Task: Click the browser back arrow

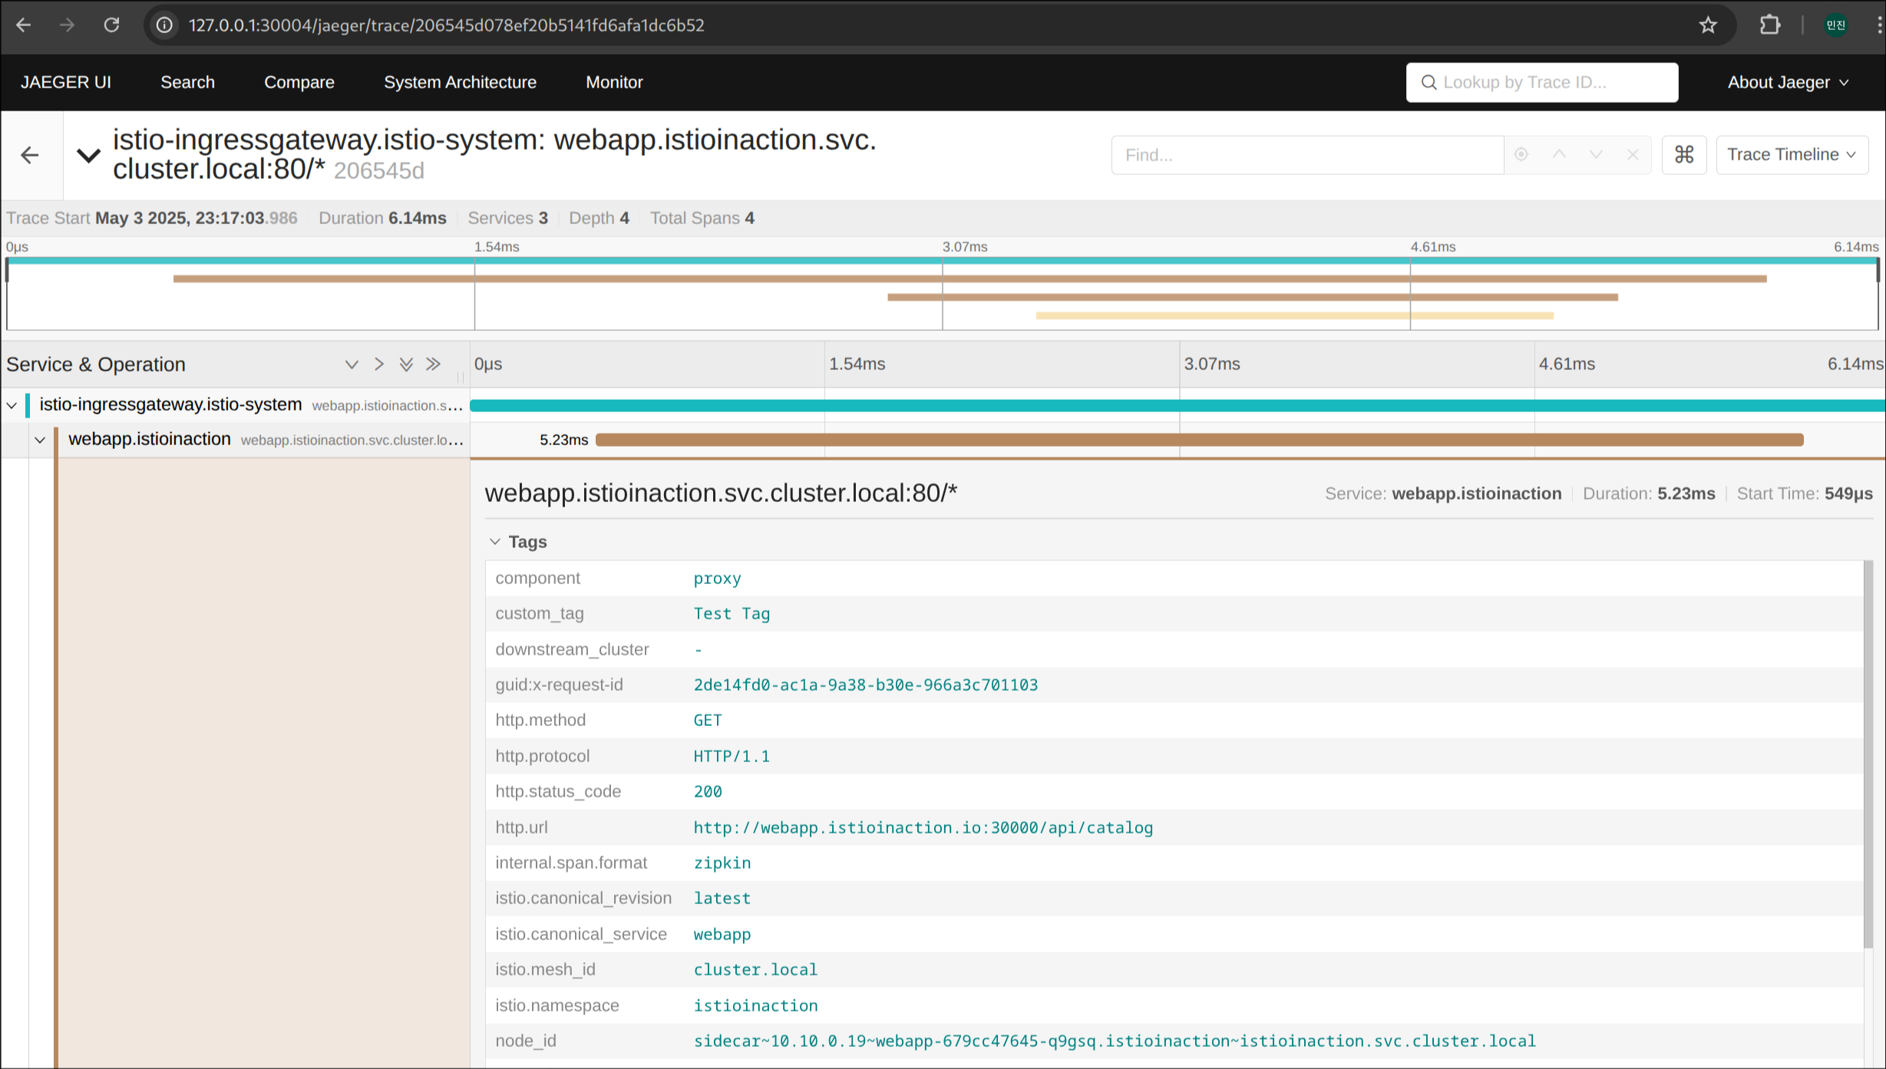Action: click(x=24, y=25)
